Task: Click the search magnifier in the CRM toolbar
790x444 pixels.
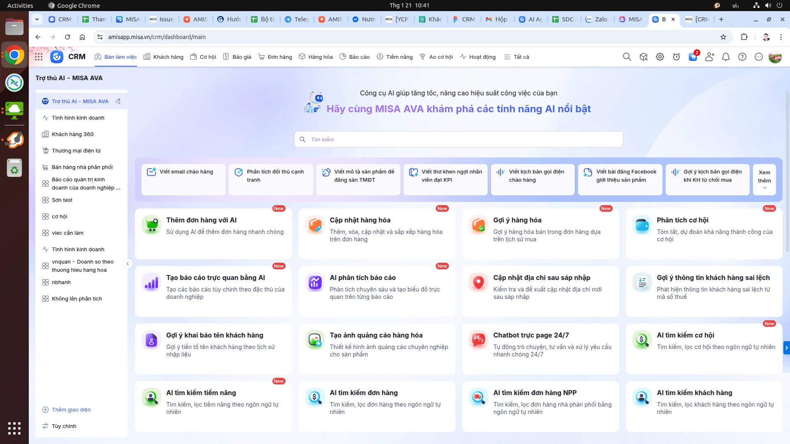Action: tap(627, 57)
